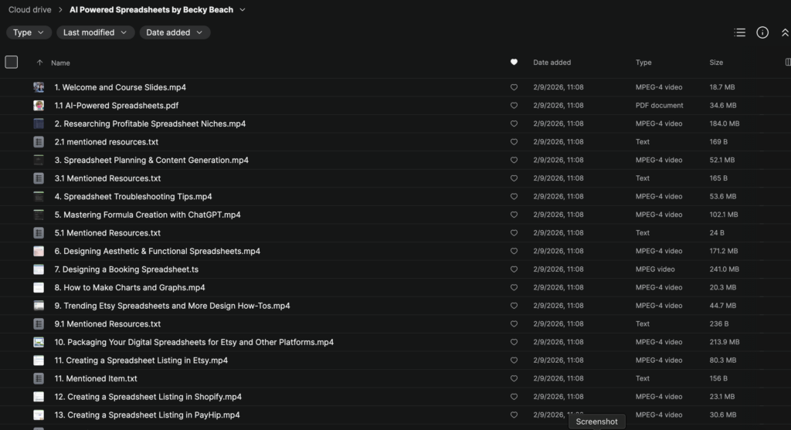This screenshot has height=430, width=791.
Task: Sort by the Size column header
Action: click(716, 63)
